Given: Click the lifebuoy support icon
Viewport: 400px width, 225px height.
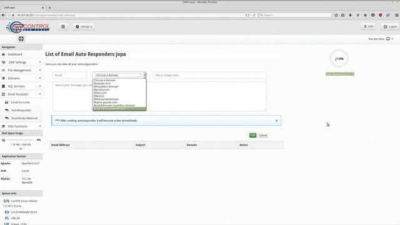Looking at the screenshot, I should coord(21,39).
